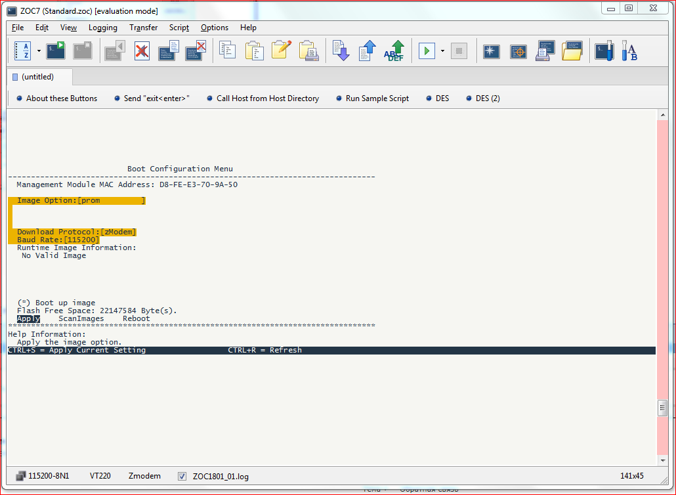Click the upload arrow icon
The image size is (676, 495).
coord(368,51)
